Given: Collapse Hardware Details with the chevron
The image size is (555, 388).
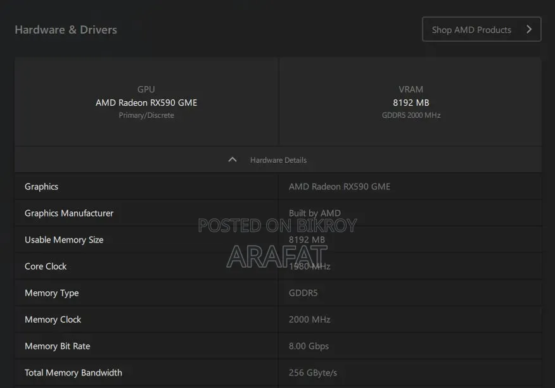Looking at the screenshot, I should 233,160.
